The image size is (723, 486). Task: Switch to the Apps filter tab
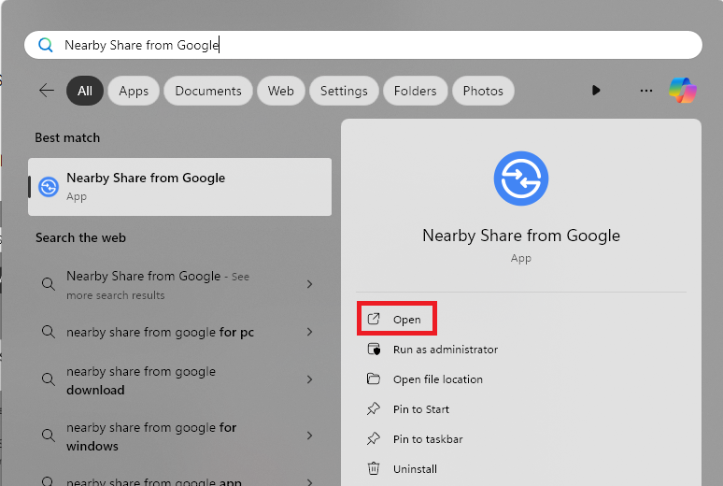click(x=134, y=91)
